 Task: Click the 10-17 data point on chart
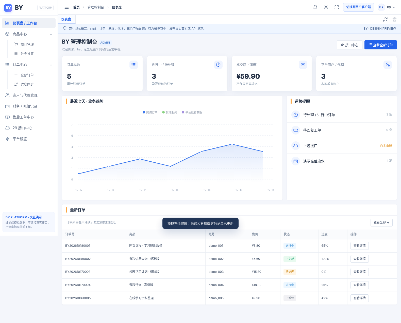[232, 144]
